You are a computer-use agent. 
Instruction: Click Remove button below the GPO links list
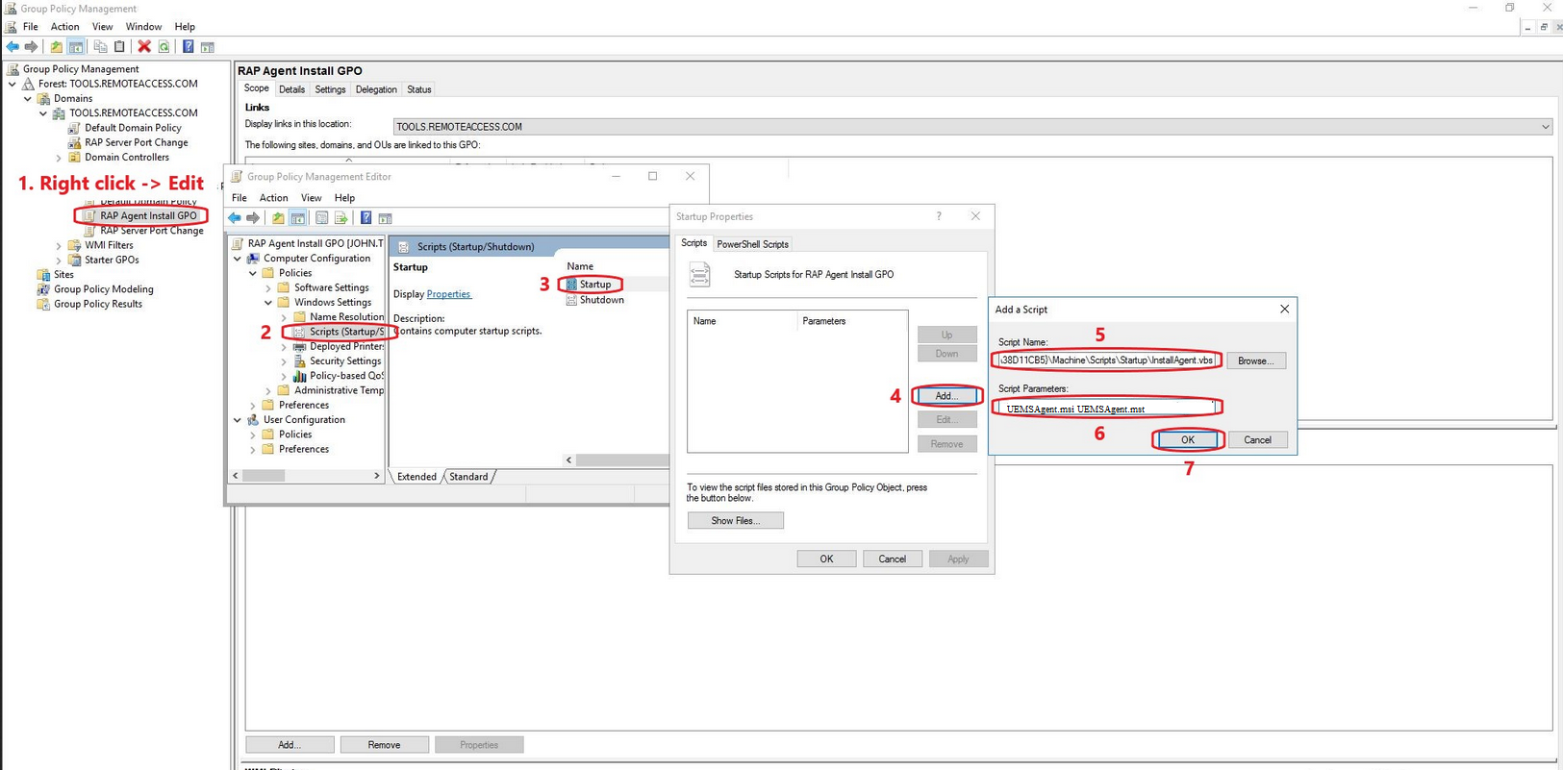tap(384, 745)
